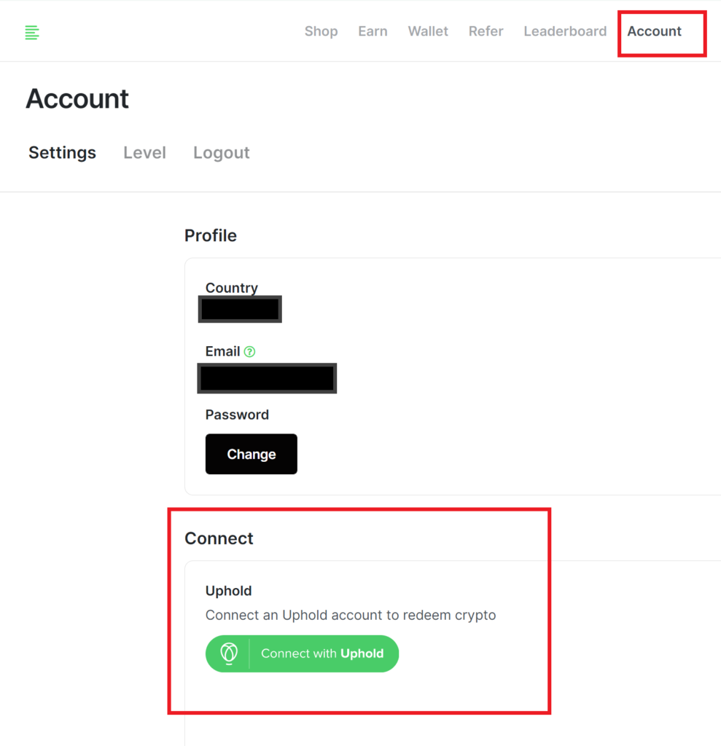The width and height of the screenshot is (721, 746).
Task: Click the Profile section heading
Action: (x=210, y=235)
